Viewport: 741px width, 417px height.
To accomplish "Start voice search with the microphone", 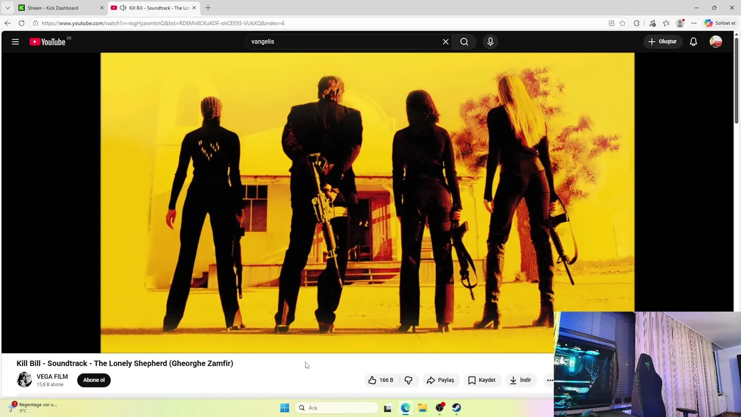I will click(x=490, y=42).
